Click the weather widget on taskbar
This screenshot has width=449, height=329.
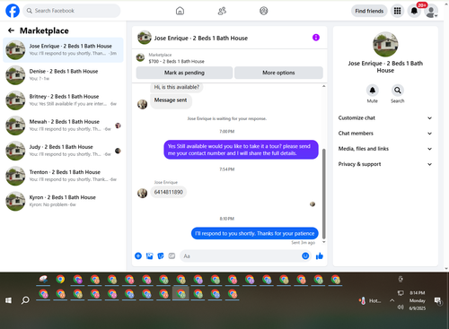370,300
